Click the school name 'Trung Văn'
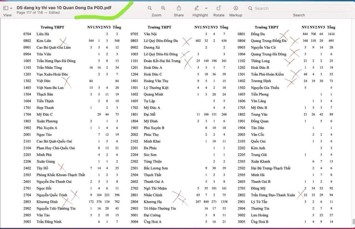Screen dimensions: 355x229 tap(259, 114)
